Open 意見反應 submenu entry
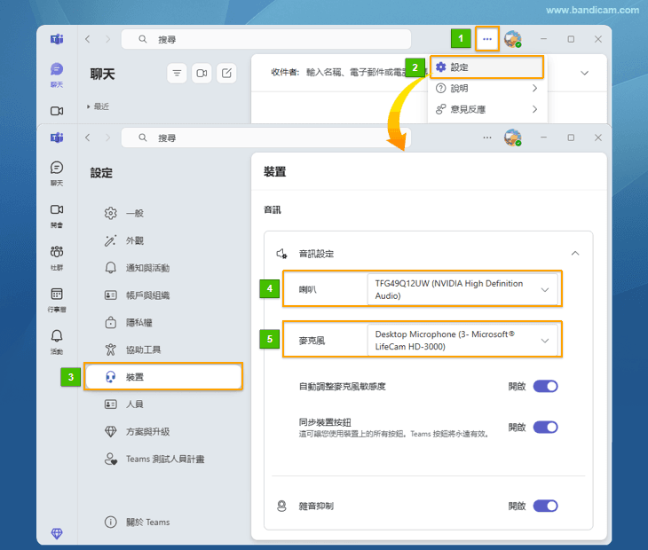The width and height of the screenshot is (648, 550). click(487, 109)
